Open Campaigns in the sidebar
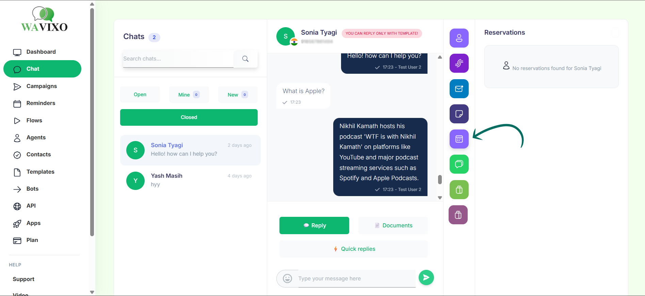Screen dimensions: 645x296 [x=42, y=86]
